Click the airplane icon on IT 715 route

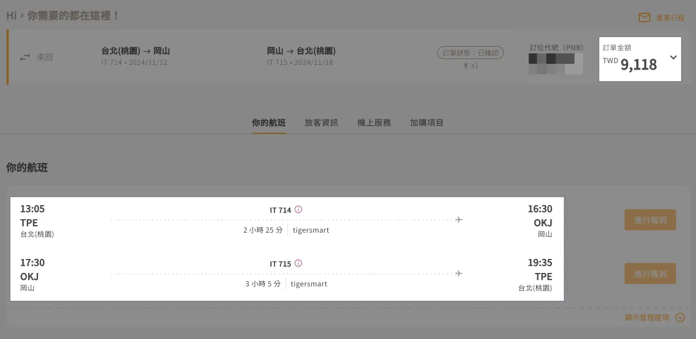click(x=458, y=274)
